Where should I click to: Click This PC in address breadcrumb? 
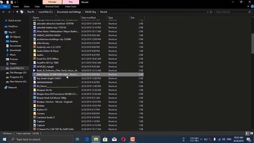click(31, 12)
